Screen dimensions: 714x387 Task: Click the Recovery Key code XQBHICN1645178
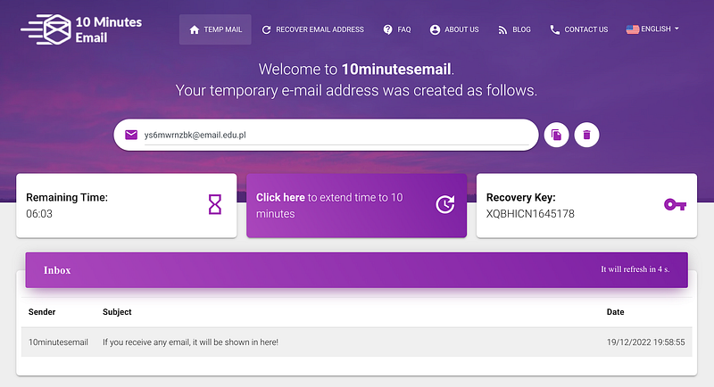click(530, 214)
